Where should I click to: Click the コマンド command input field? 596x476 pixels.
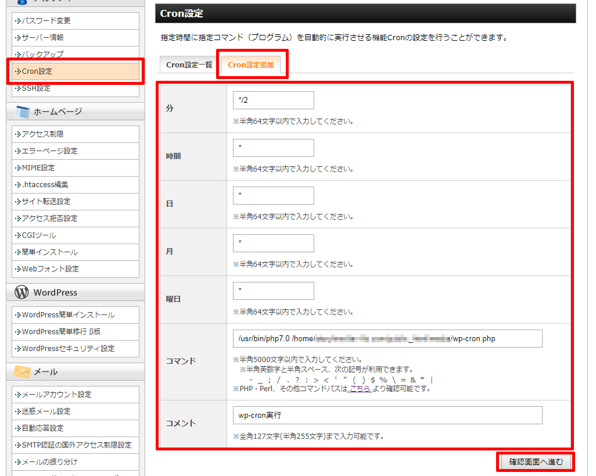point(387,338)
